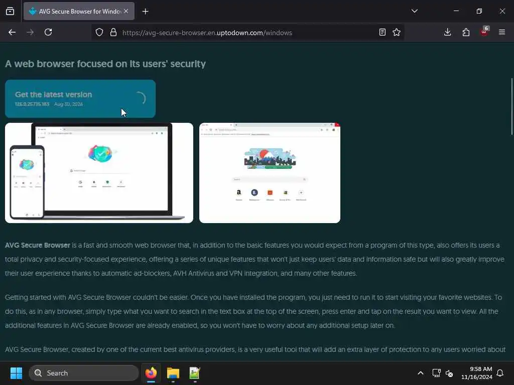Open the green notepad app on taskbar

coord(195,373)
